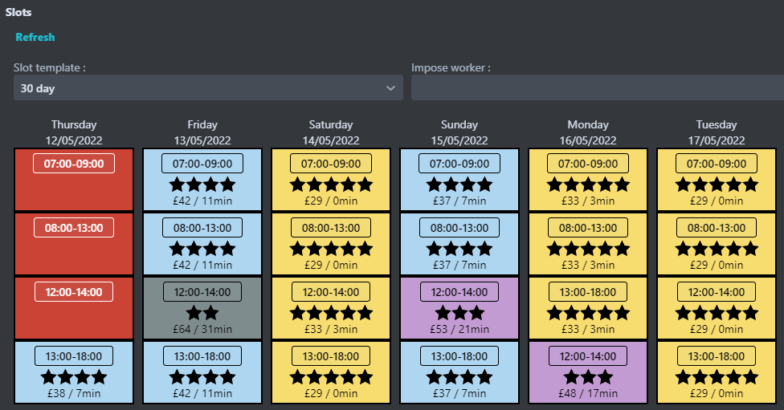Screen dimensions: 784x410
Task: Expand the Slot template chevron arrow
Action: [390, 88]
